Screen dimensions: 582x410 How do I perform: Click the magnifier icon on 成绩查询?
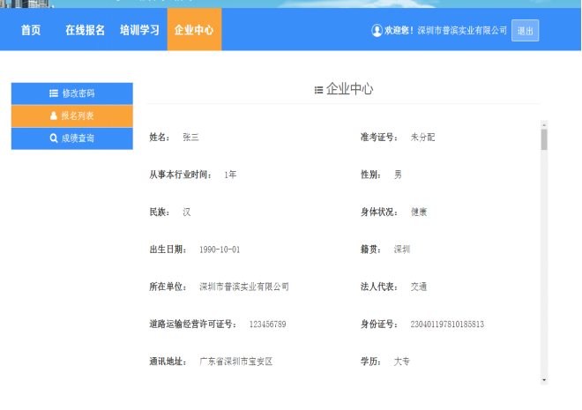54,138
